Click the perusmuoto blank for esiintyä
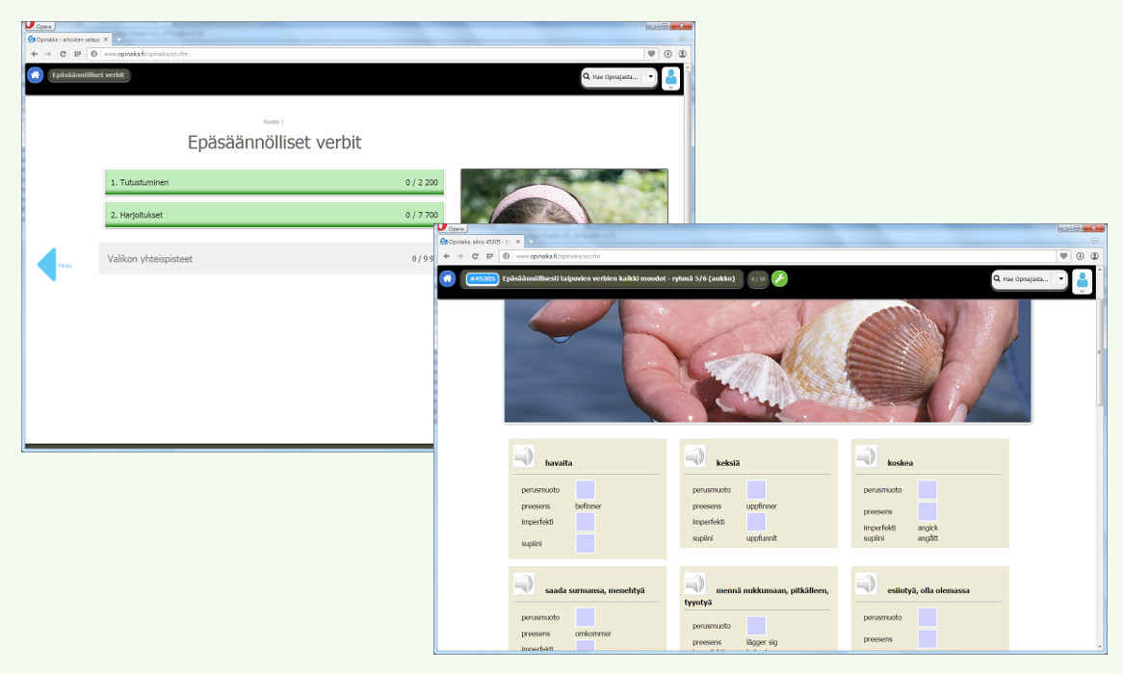This screenshot has height=674, width=1124. pos(928,617)
